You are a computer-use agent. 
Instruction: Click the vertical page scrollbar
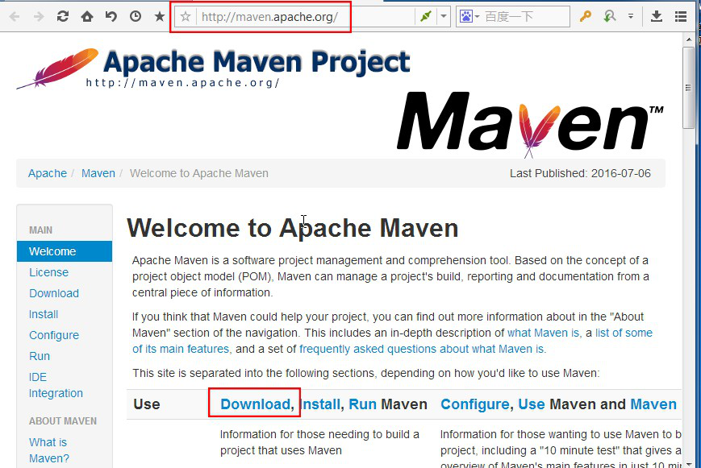point(688,242)
